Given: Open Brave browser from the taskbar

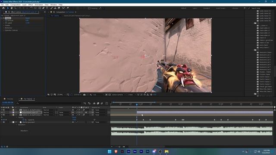Looking at the screenshot, I should [x=116, y=152].
